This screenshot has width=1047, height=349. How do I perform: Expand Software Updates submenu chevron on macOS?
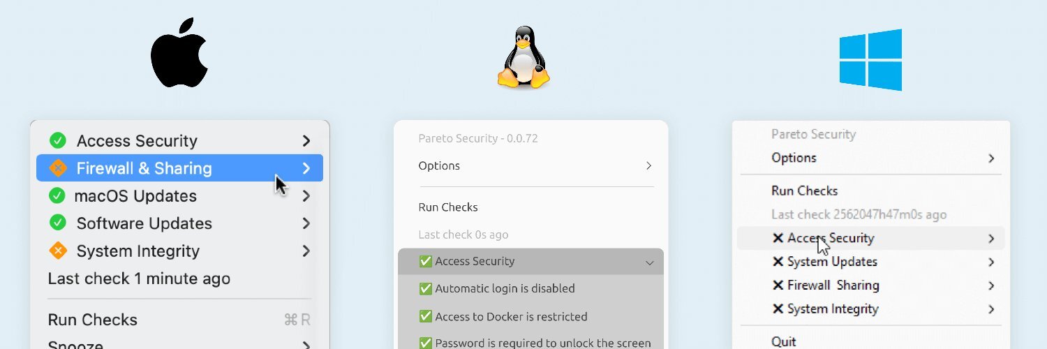306,223
